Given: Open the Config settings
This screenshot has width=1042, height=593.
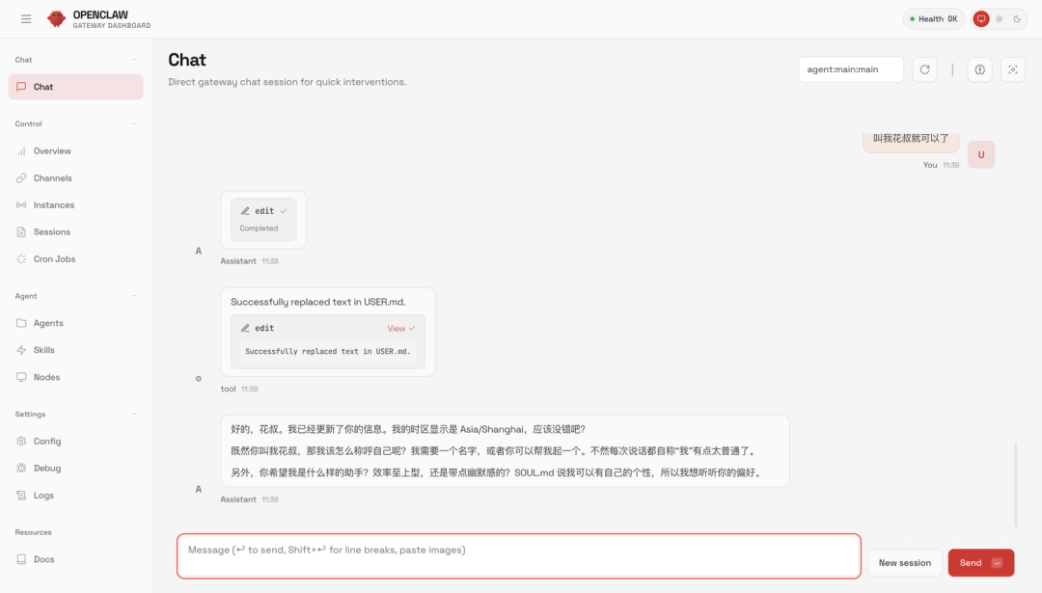Looking at the screenshot, I should click(76, 441).
